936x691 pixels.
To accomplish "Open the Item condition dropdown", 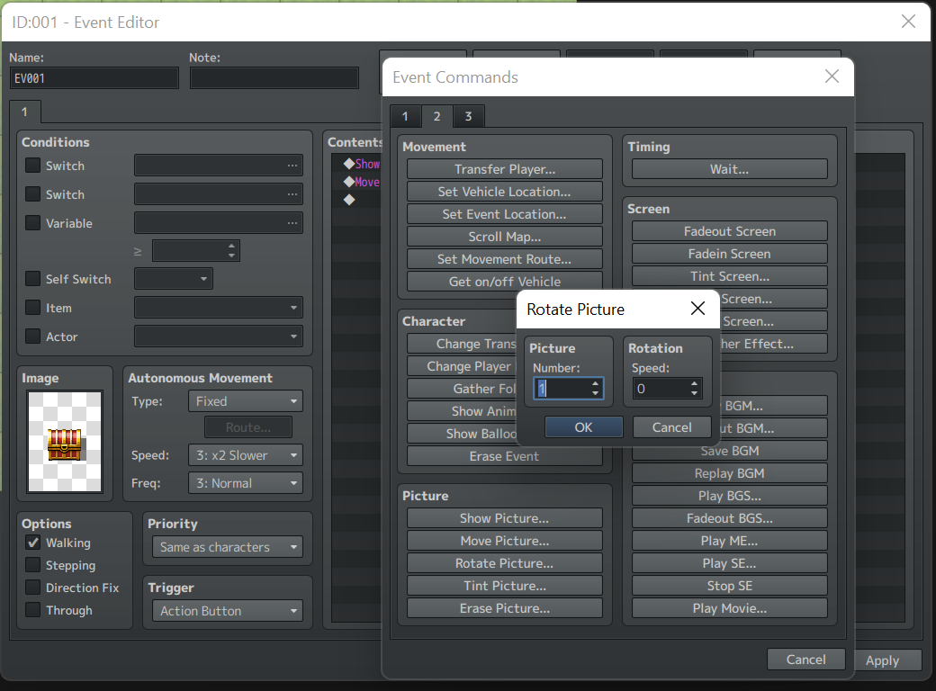I will point(219,308).
